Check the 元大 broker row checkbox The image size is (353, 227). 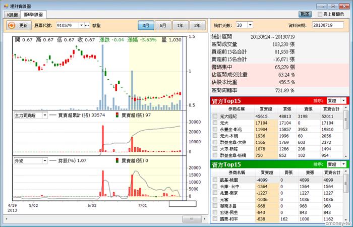(215, 123)
